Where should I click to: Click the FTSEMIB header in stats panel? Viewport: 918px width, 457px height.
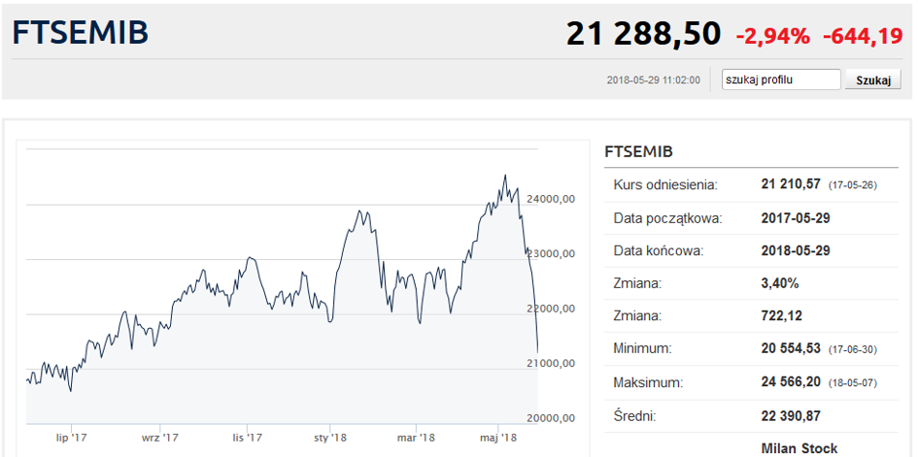coord(639,152)
